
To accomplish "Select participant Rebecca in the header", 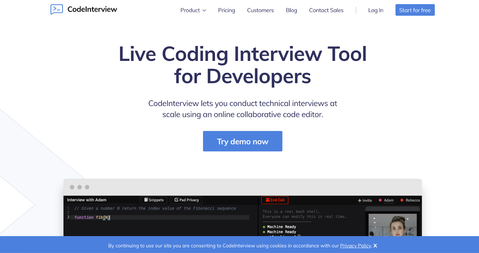I will tap(413, 200).
